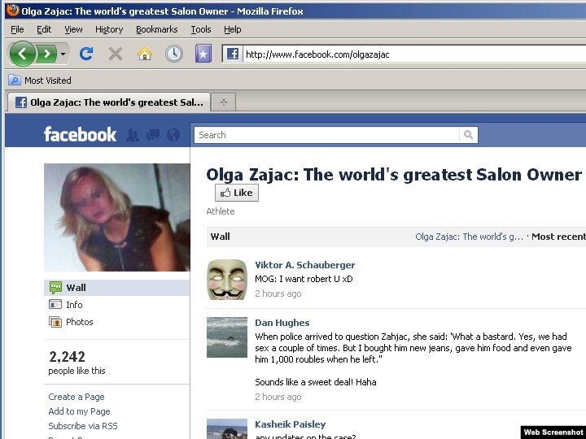
Task: Open Kasheik Paisley profile name link
Action: 291,424
